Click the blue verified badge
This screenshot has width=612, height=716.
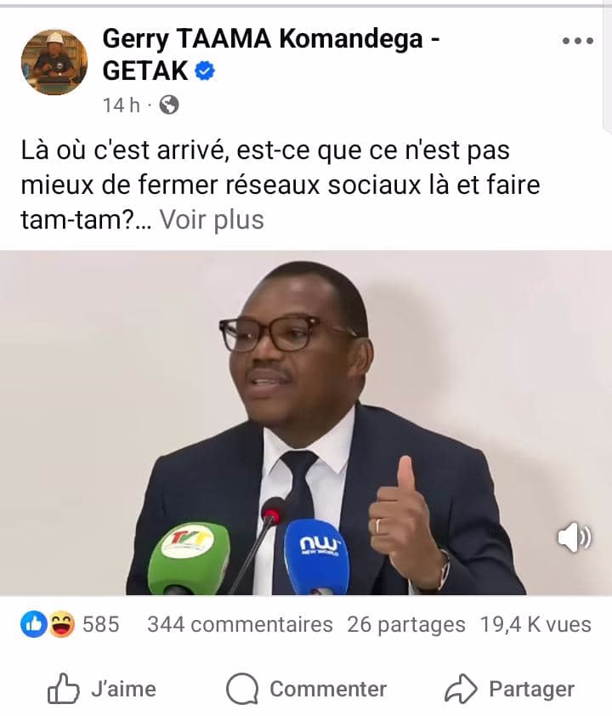tap(205, 71)
